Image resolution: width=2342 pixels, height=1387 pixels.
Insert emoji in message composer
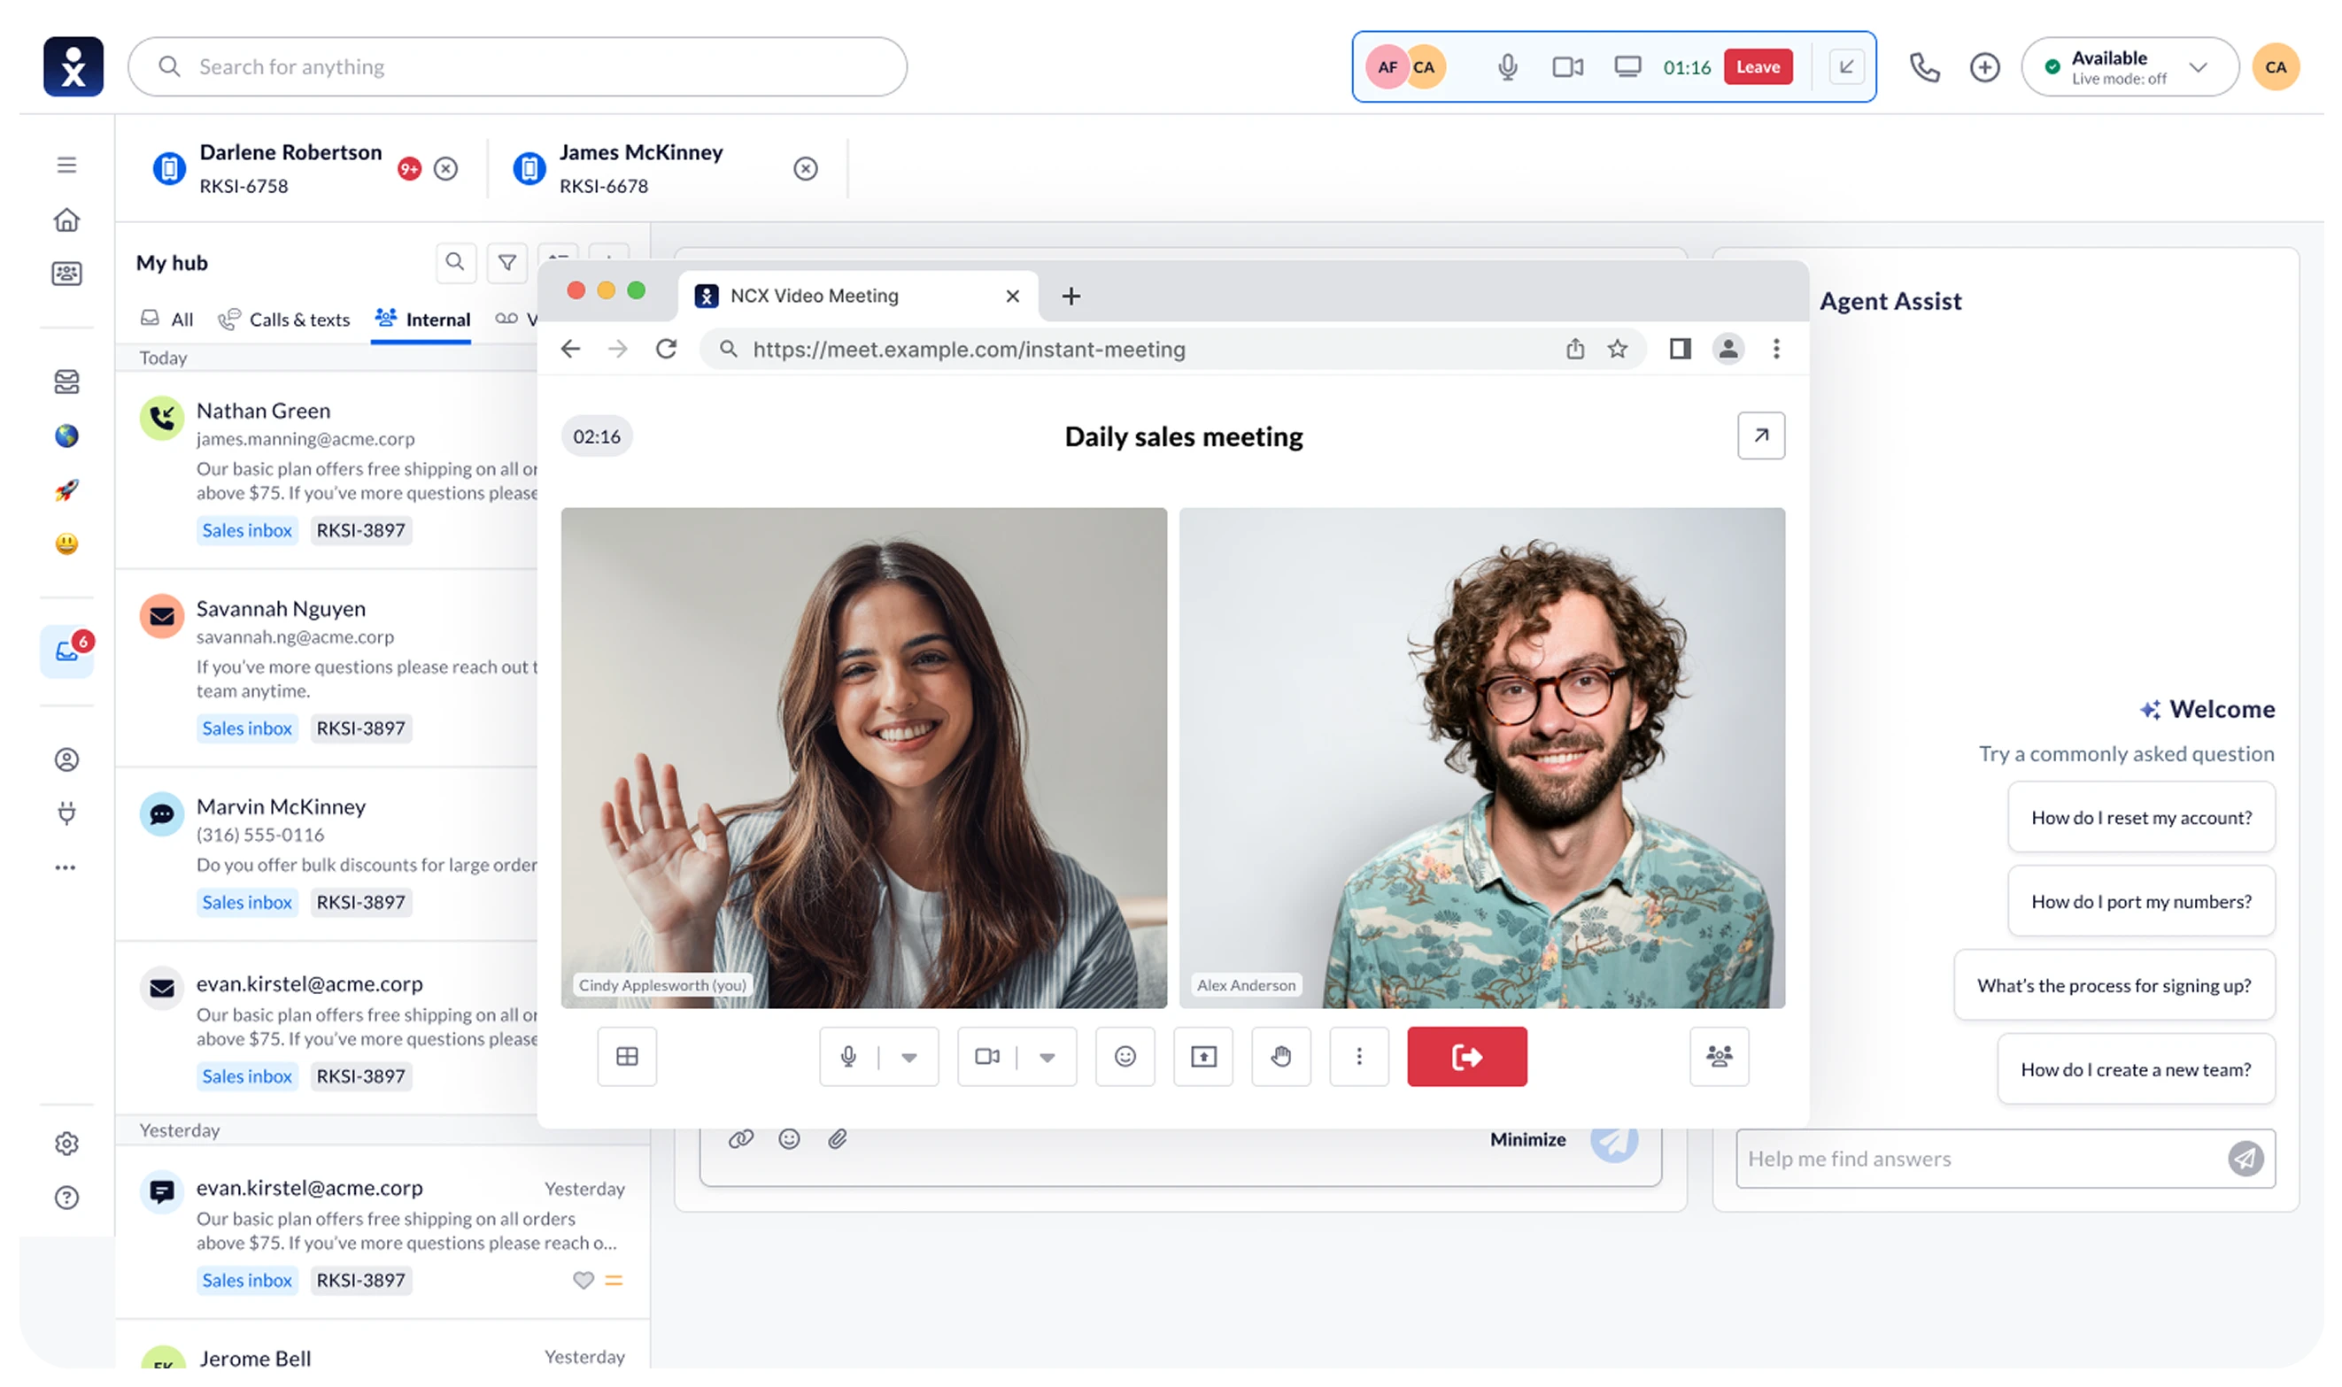790,1139
